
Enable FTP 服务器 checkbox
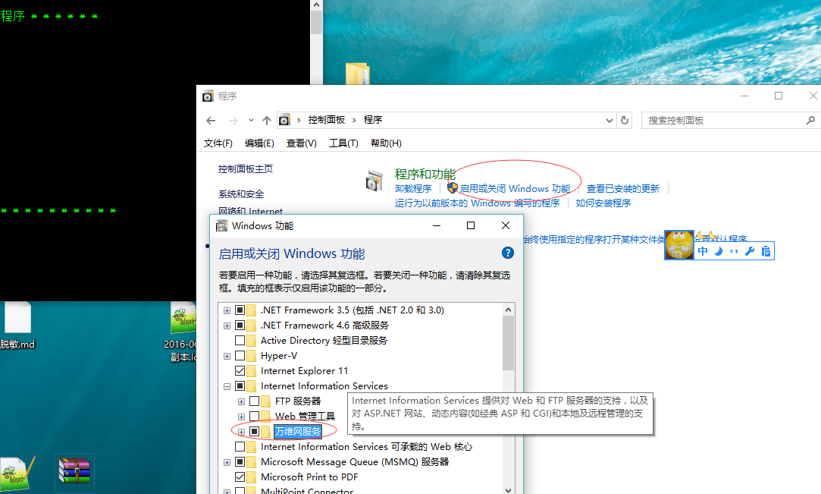coord(255,401)
